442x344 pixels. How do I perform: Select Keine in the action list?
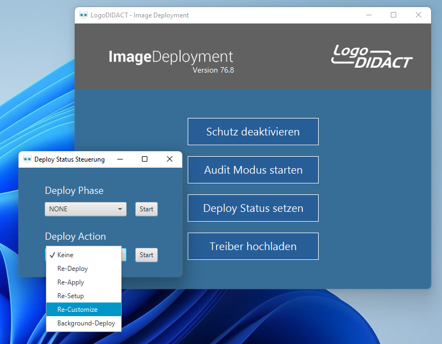83,255
